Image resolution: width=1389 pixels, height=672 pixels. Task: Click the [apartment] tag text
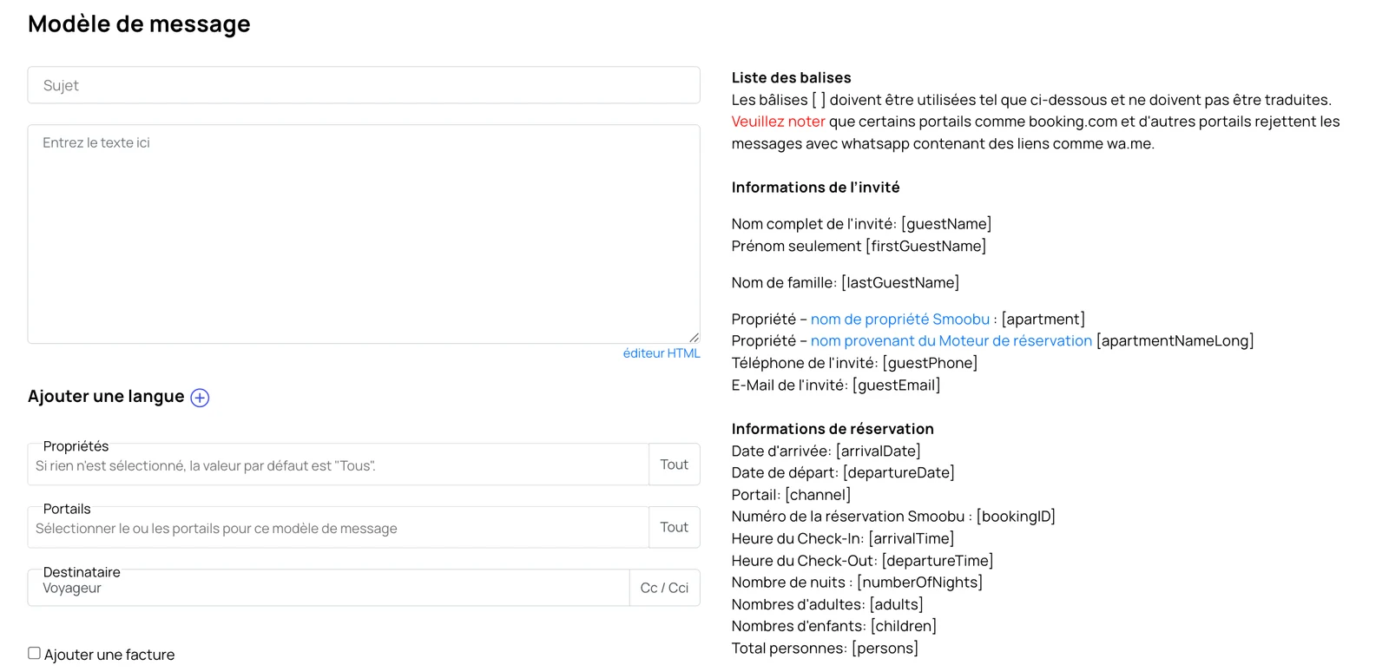(1043, 320)
